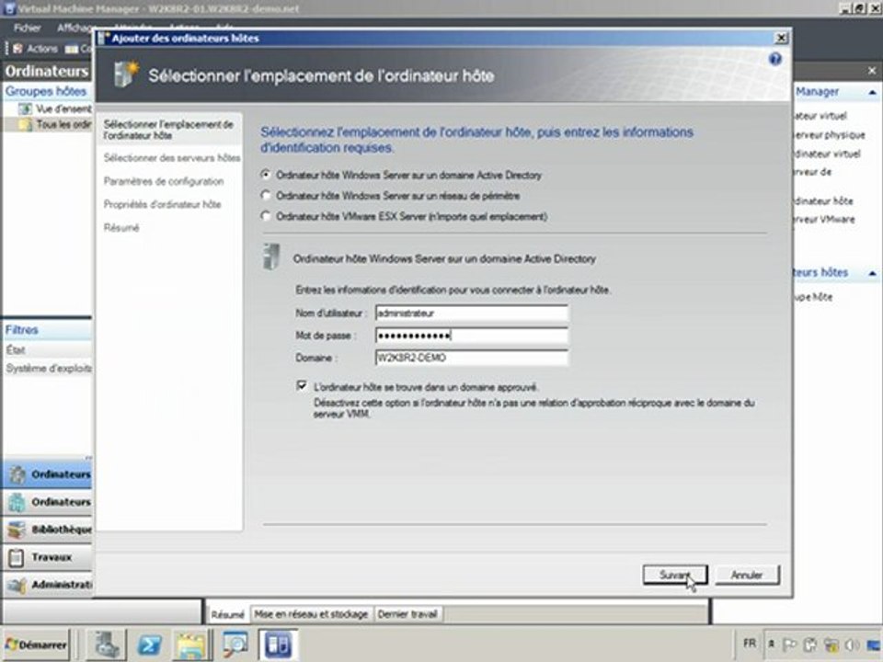Open the magnifier application in the taskbar
This screenshot has width=883, height=662.
234,645
